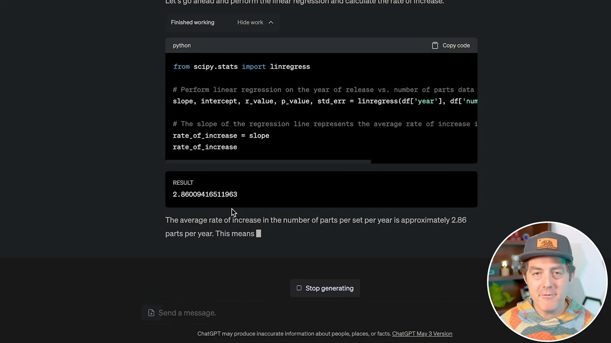Image resolution: width=611 pixels, height=343 pixels.
Task: Click the ChatGPT inaccurate information disclaimer text
Action: 294,333
